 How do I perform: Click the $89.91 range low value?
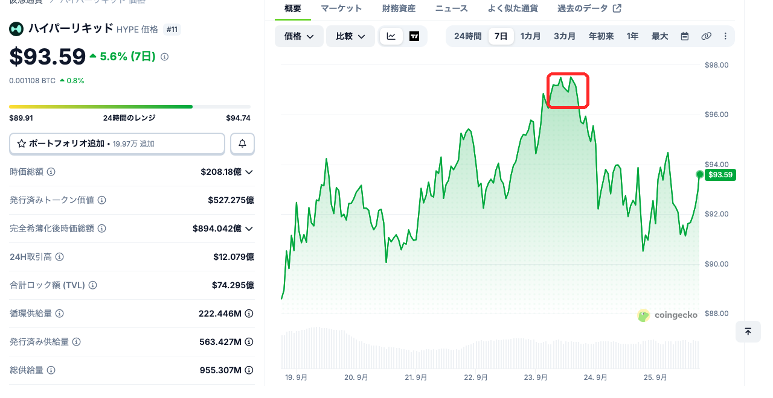[21, 118]
